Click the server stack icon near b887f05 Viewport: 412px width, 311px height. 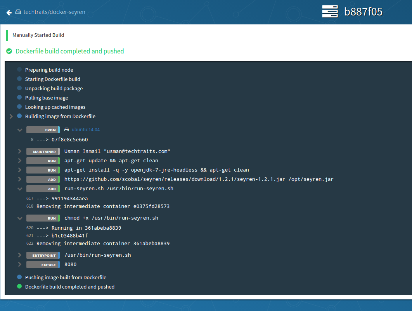(x=330, y=12)
